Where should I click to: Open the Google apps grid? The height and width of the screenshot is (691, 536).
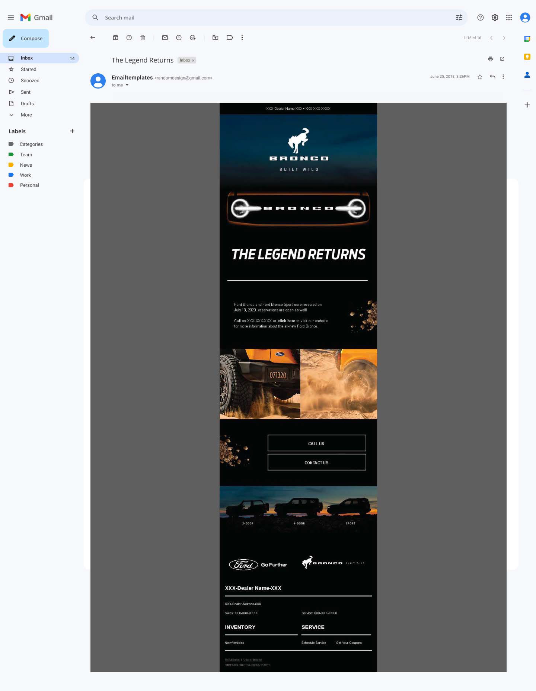click(x=509, y=17)
